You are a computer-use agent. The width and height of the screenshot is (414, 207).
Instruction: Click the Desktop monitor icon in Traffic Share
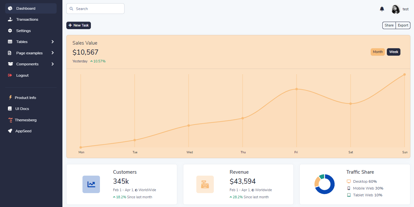click(x=348, y=181)
